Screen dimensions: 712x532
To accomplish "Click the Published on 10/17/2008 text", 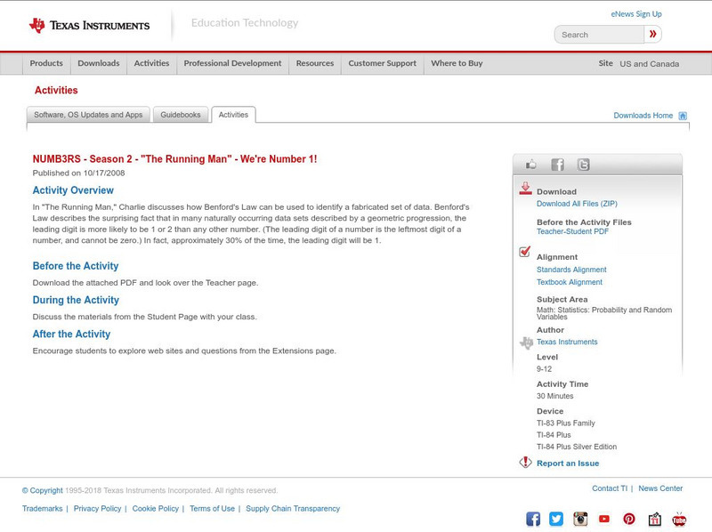I will pos(78,173).
